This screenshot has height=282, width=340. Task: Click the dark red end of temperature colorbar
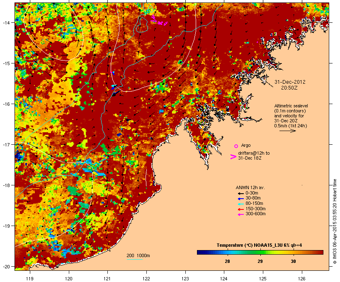point(321,252)
